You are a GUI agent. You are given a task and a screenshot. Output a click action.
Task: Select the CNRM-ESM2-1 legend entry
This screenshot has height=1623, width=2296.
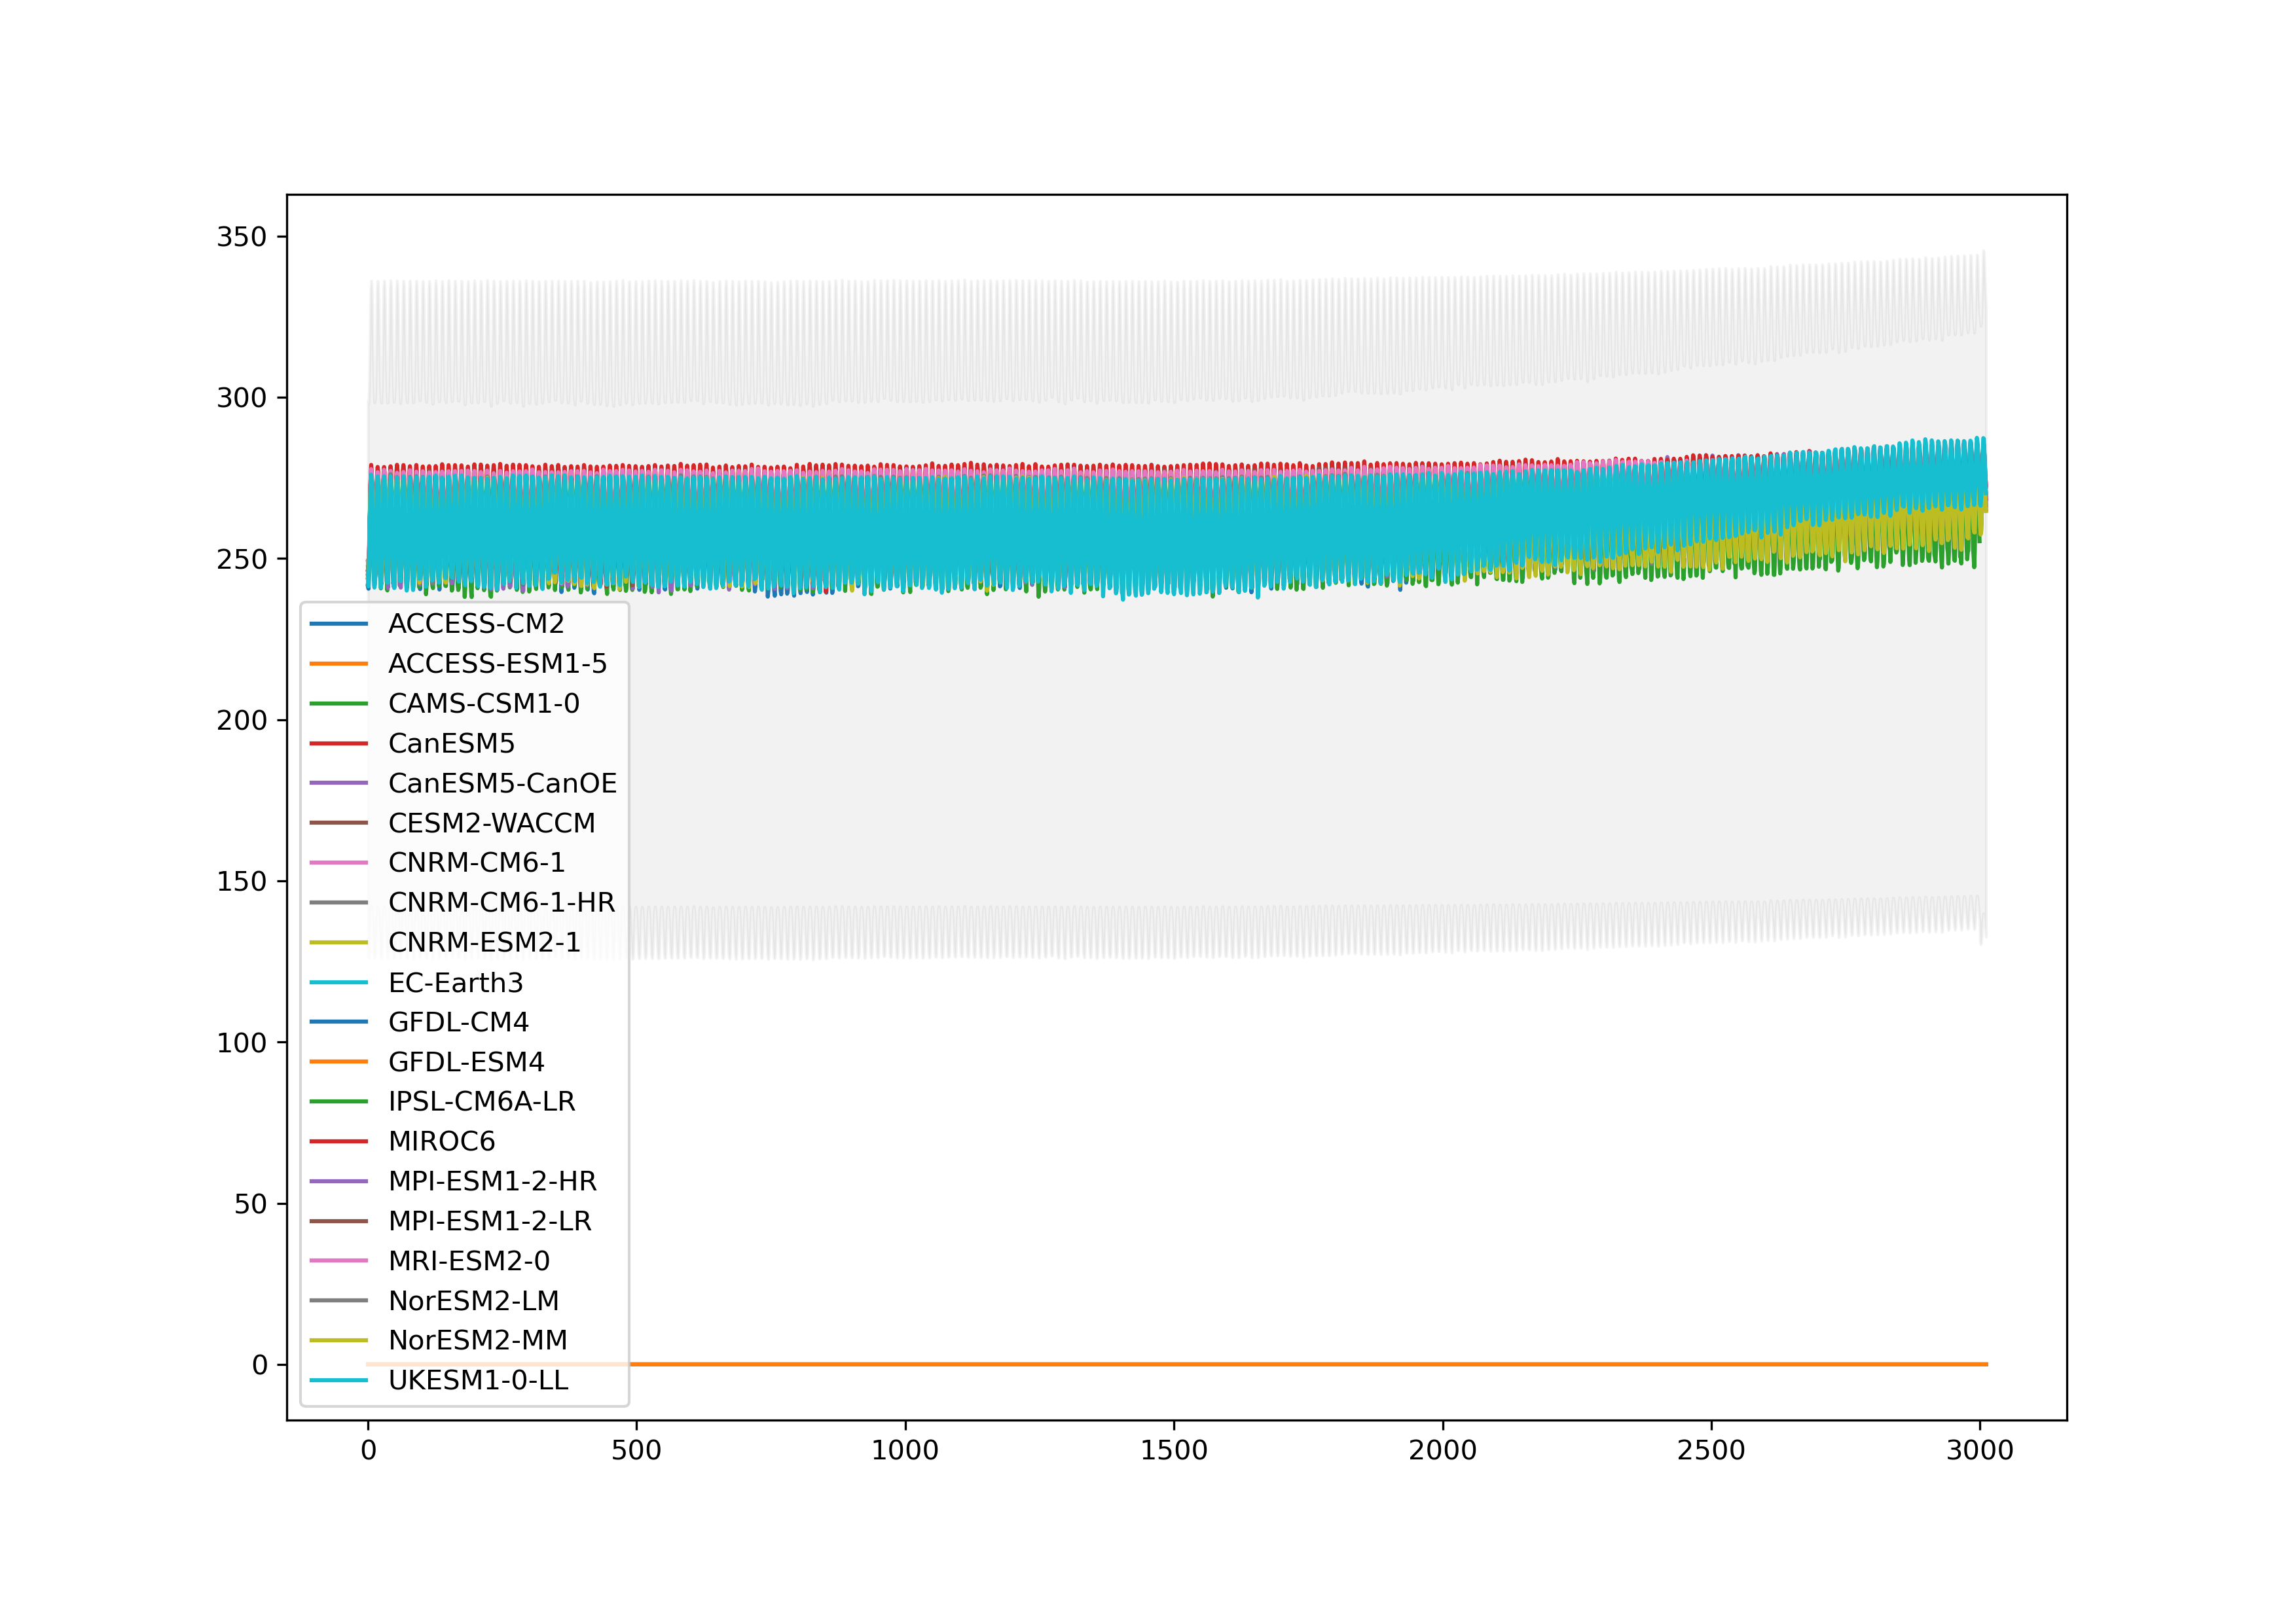[484, 942]
